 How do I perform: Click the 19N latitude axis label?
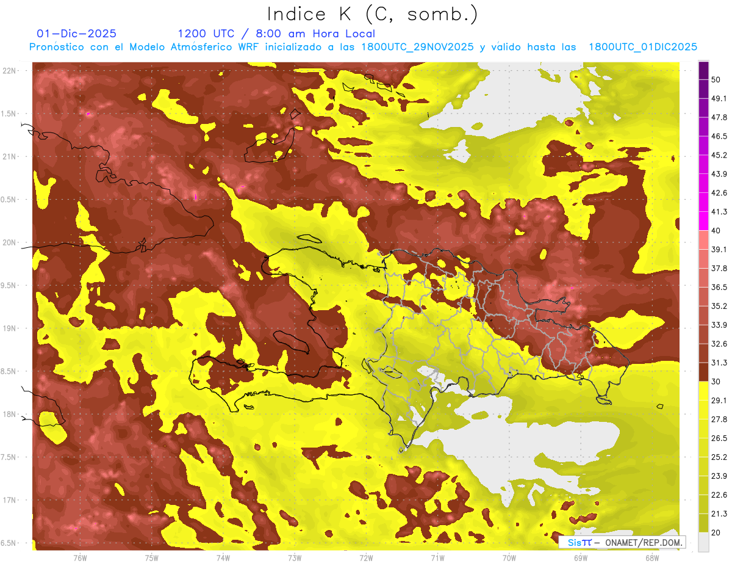click(x=9, y=328)
